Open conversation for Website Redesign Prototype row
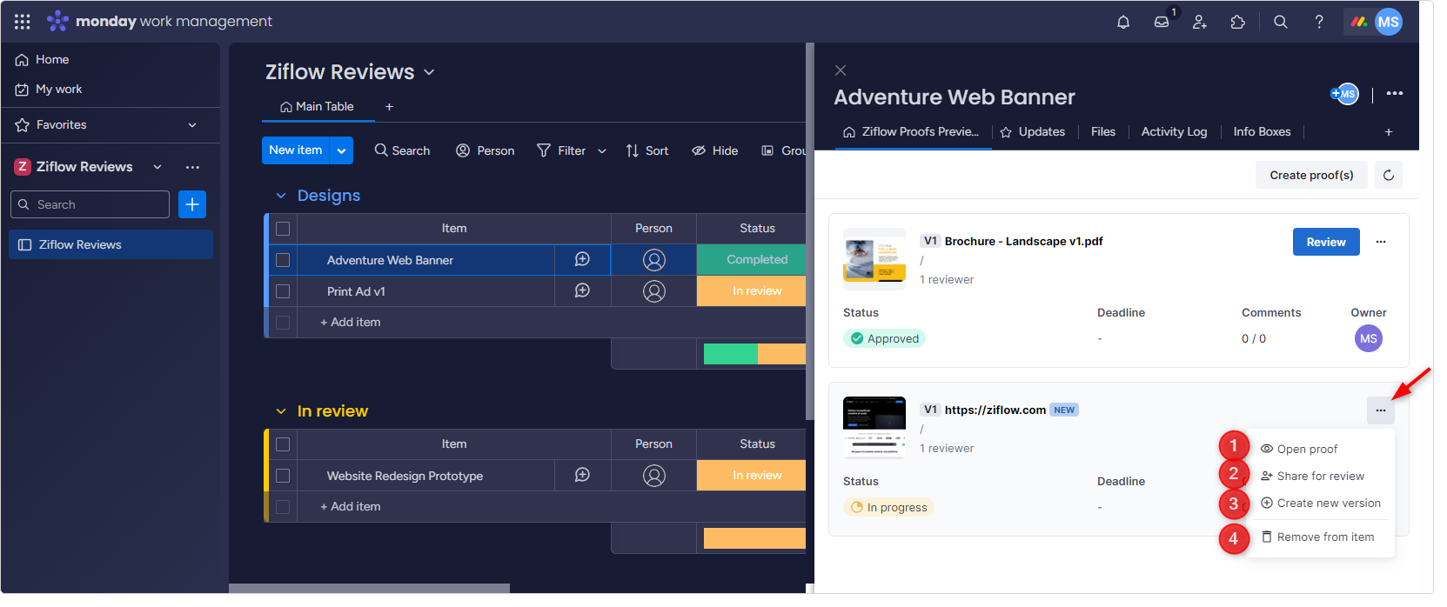Image resolution: width=1447 pixels, height=607 pixels. pyautogui.click(x=582, y=475)
